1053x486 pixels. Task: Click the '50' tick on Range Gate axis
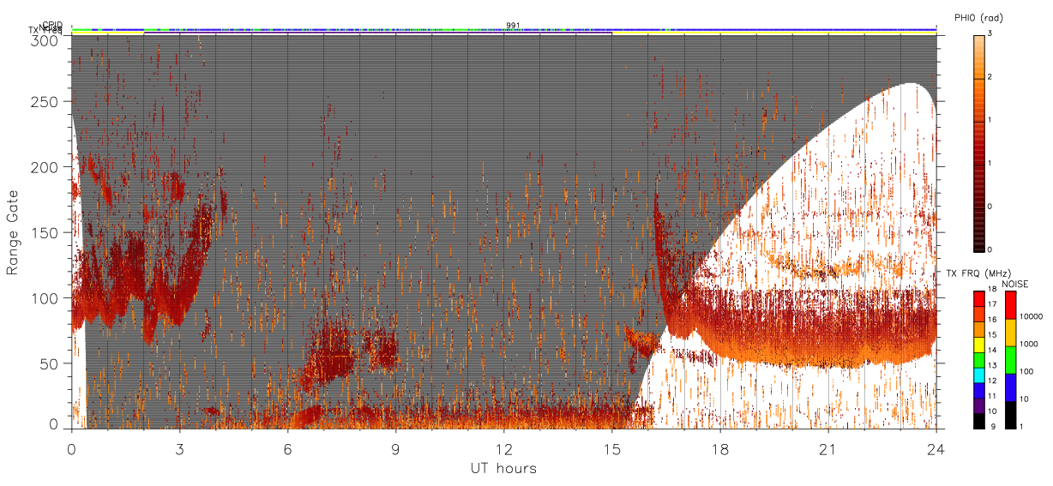[x=51, y=363]
